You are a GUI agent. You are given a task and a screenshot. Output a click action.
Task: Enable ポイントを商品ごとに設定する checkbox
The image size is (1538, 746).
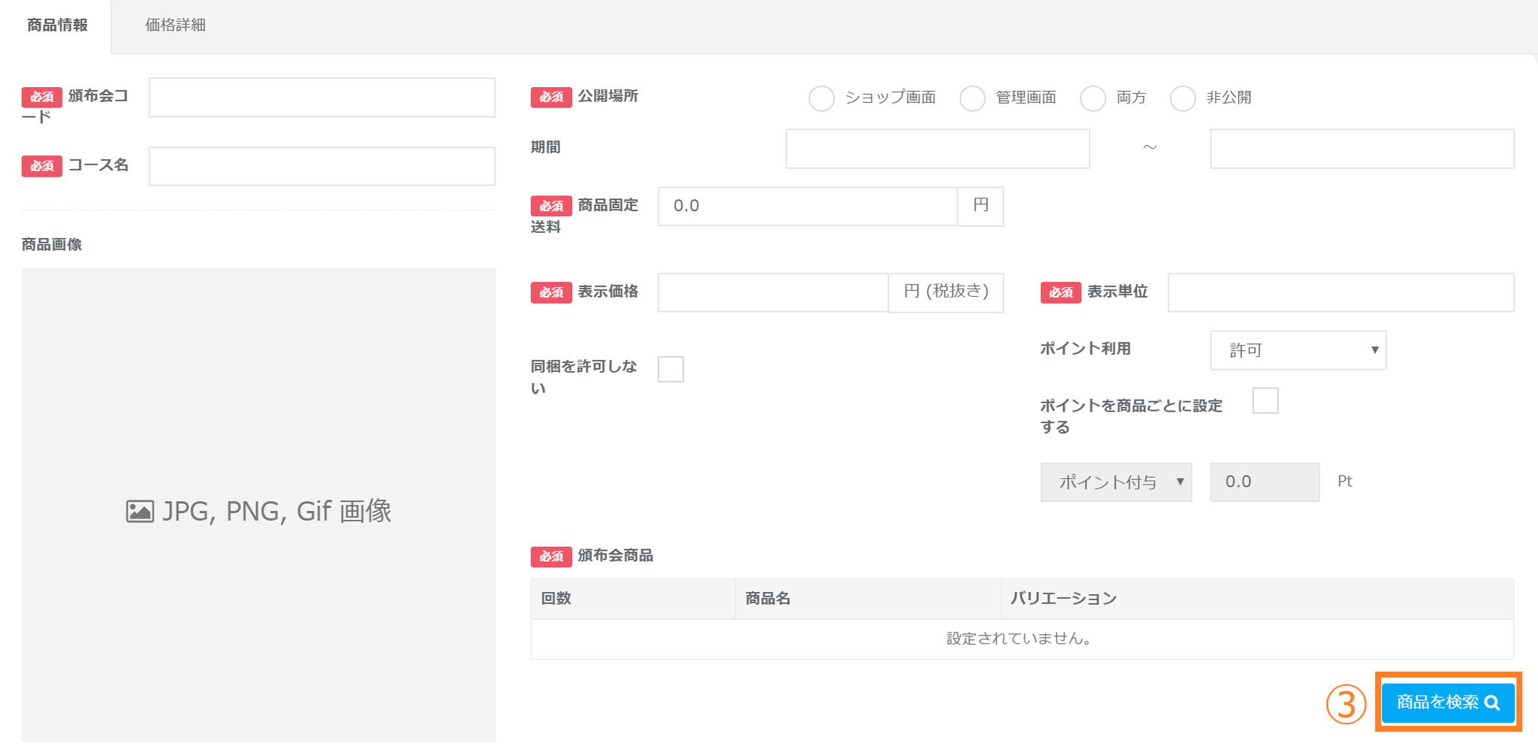(1265, 401)
